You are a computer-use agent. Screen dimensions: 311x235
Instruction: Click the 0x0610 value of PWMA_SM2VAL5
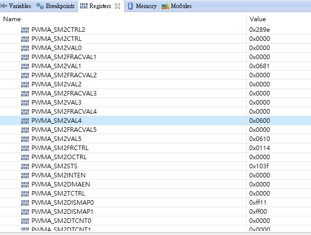point(259,139)
